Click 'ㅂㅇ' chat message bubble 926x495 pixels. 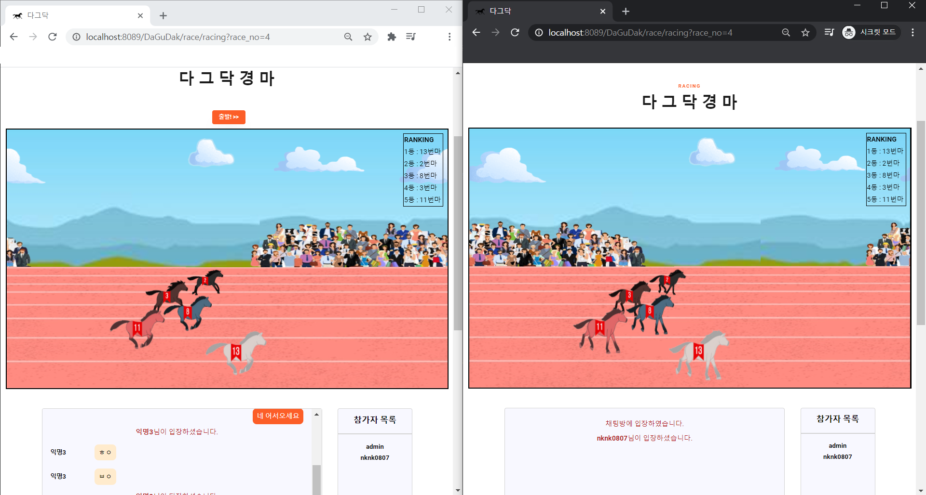tap(105, 476)
